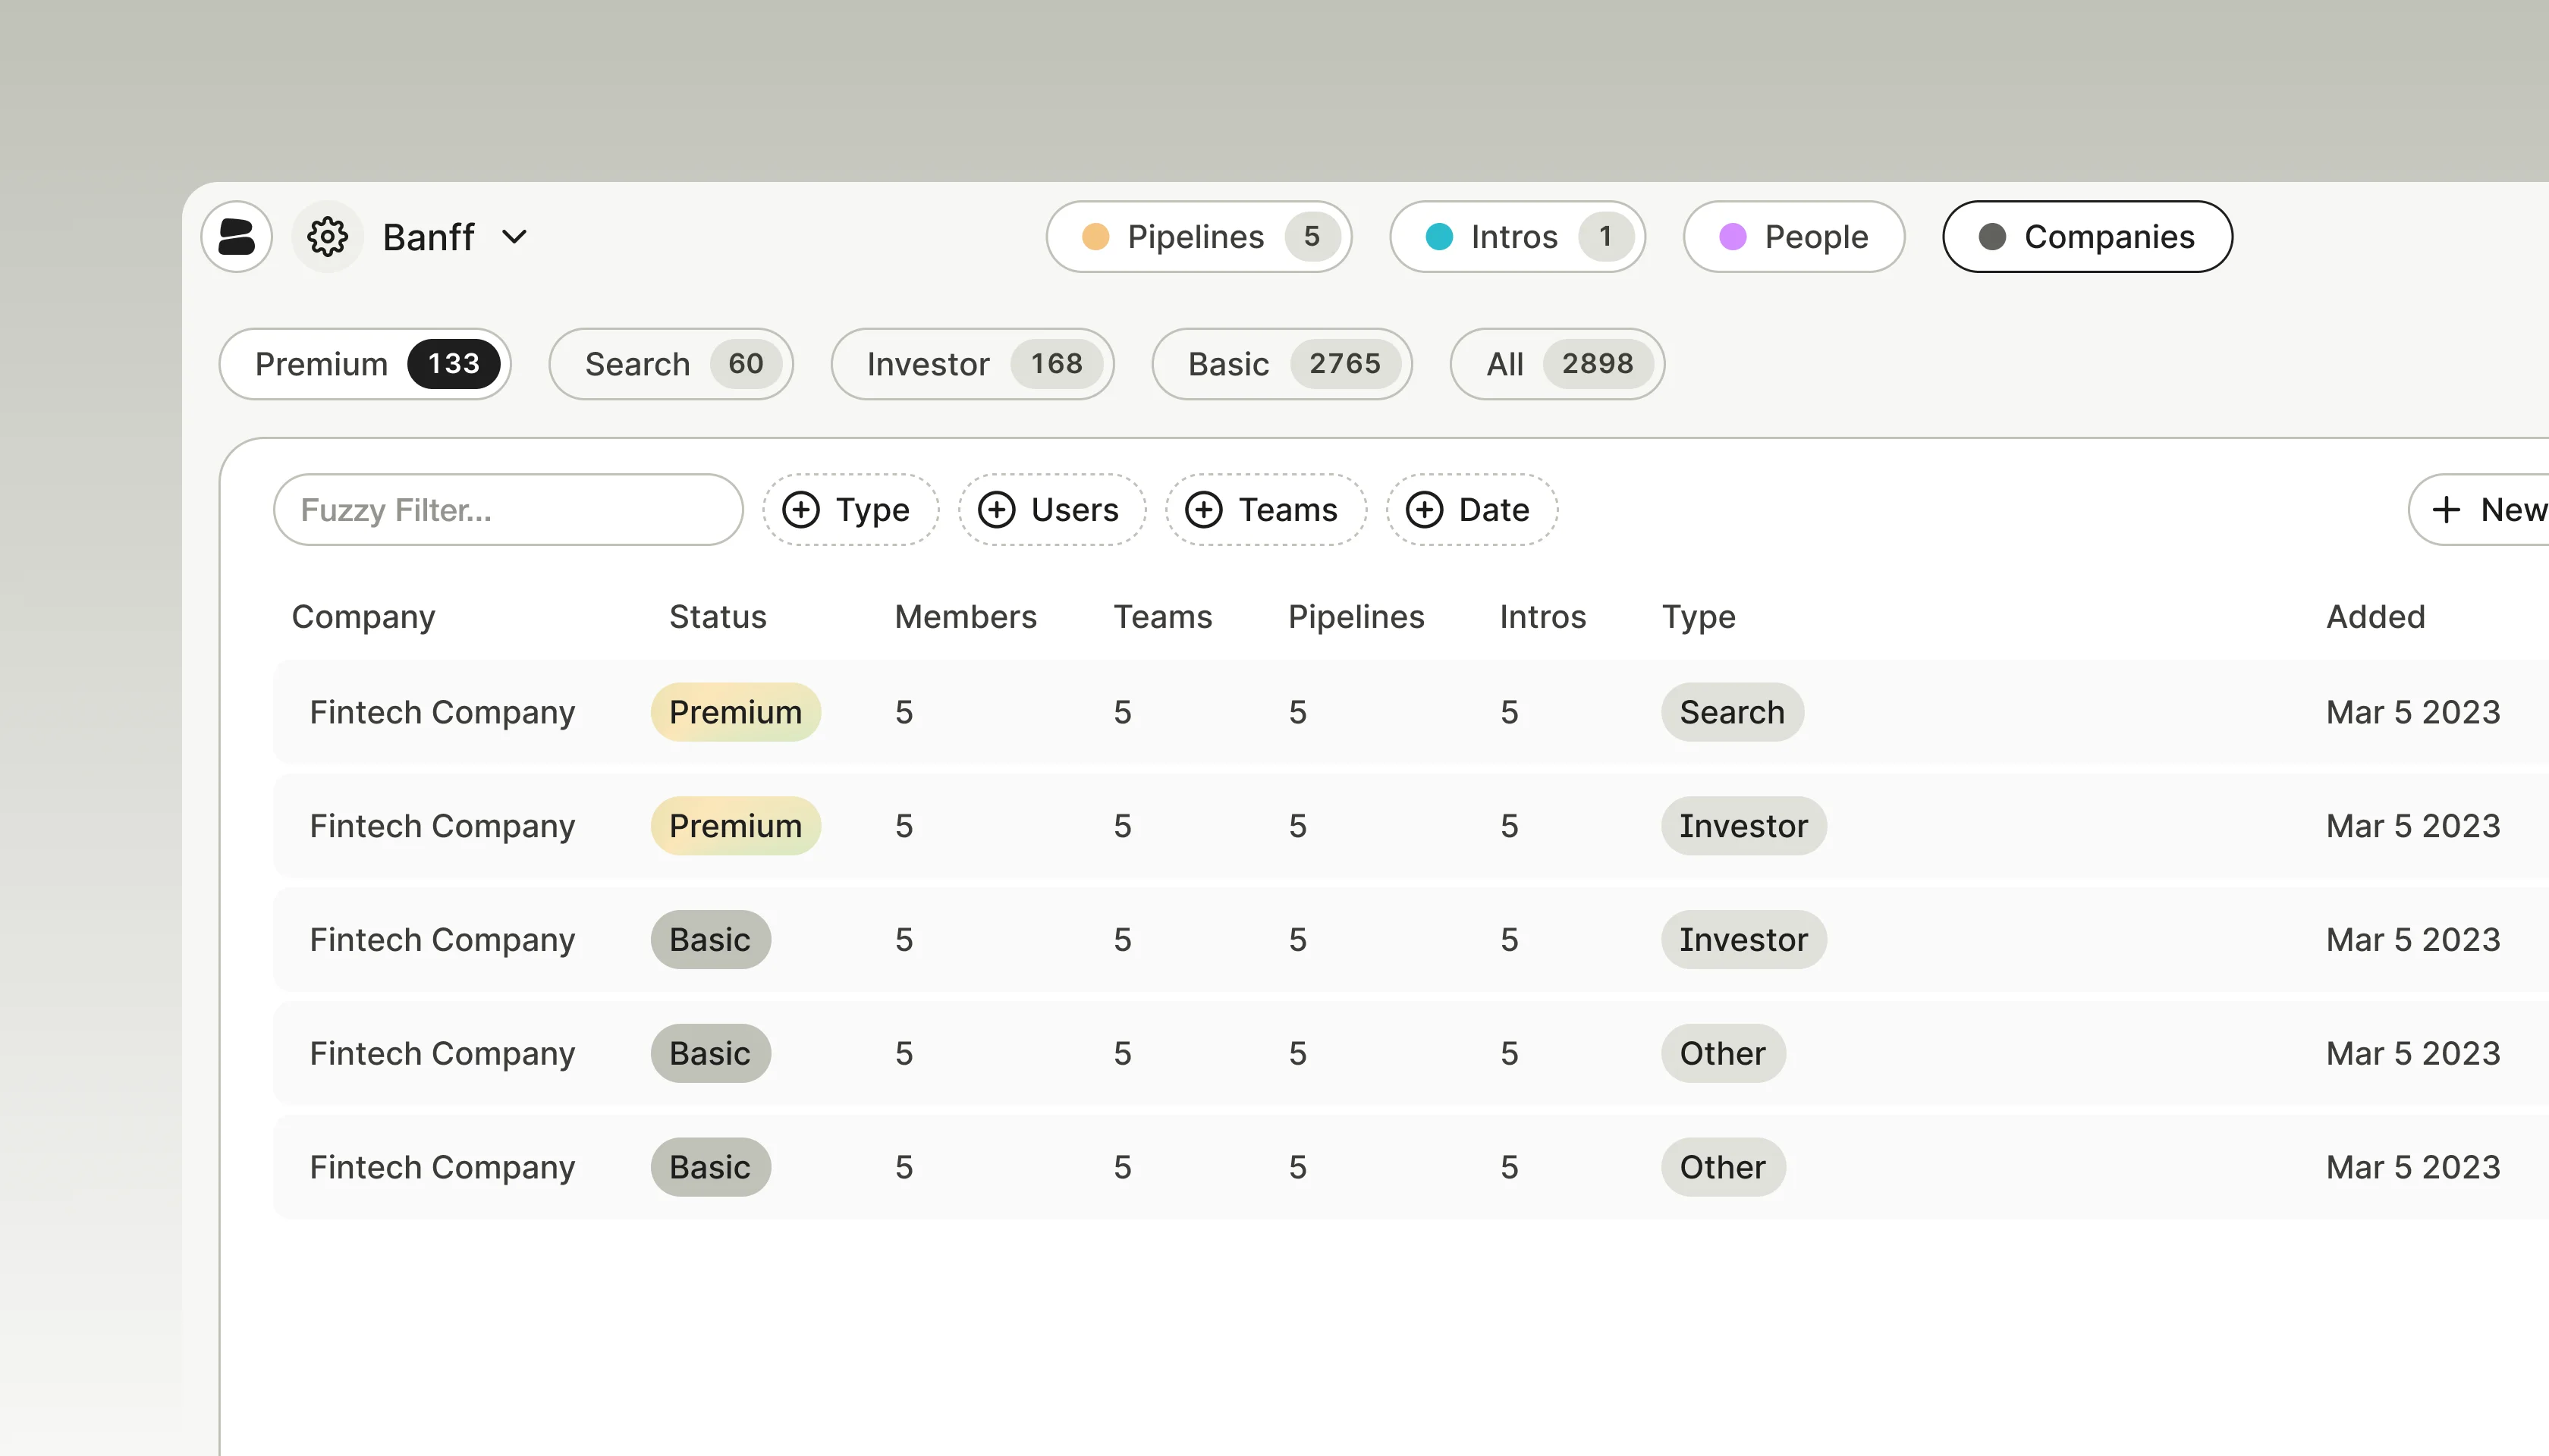Switch to the Intros tab

click(x=1517, y=237)
